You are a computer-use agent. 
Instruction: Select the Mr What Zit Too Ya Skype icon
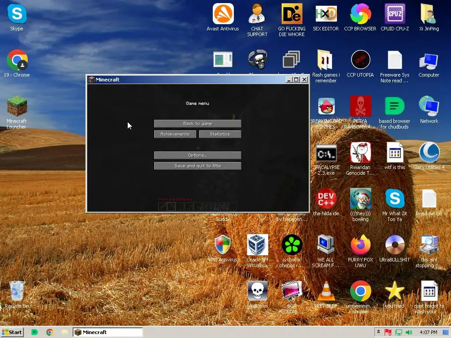[395, 205]
